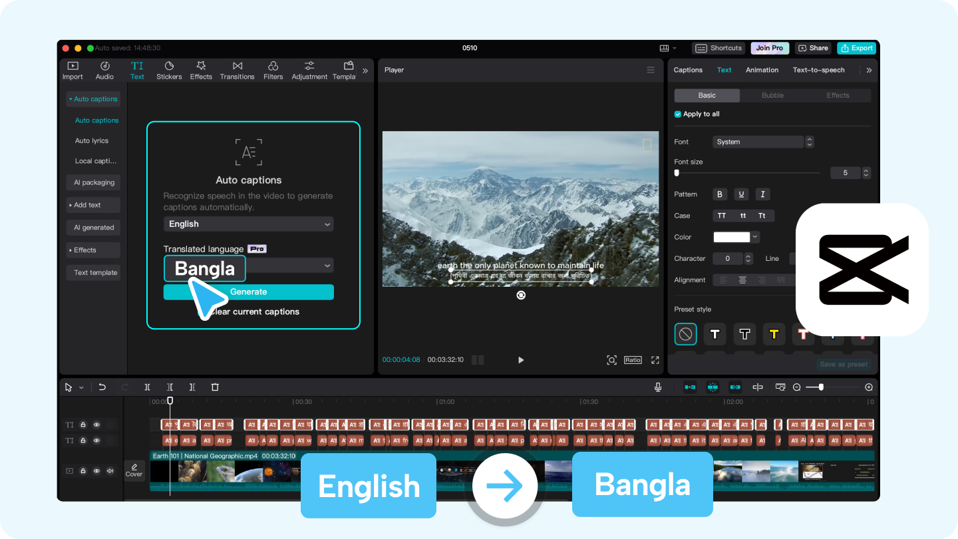Click the zoom in plus icon on timeline
Screen dimensions: 958x539
869,387
